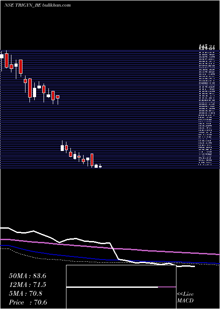This screenshot has width=220, height=309.
Task: Click the NSE TRIGYN_BE bullkhan.com chart title
Action: click(x=37, y=5)
